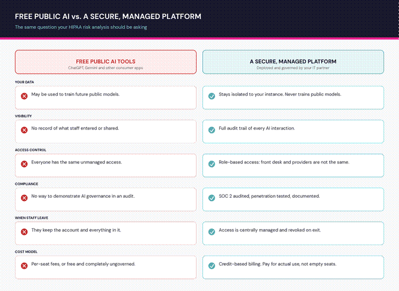Click the red X icon beside 'Per-seat fees'
399x291 pixels.
click(x=24, y=266)
